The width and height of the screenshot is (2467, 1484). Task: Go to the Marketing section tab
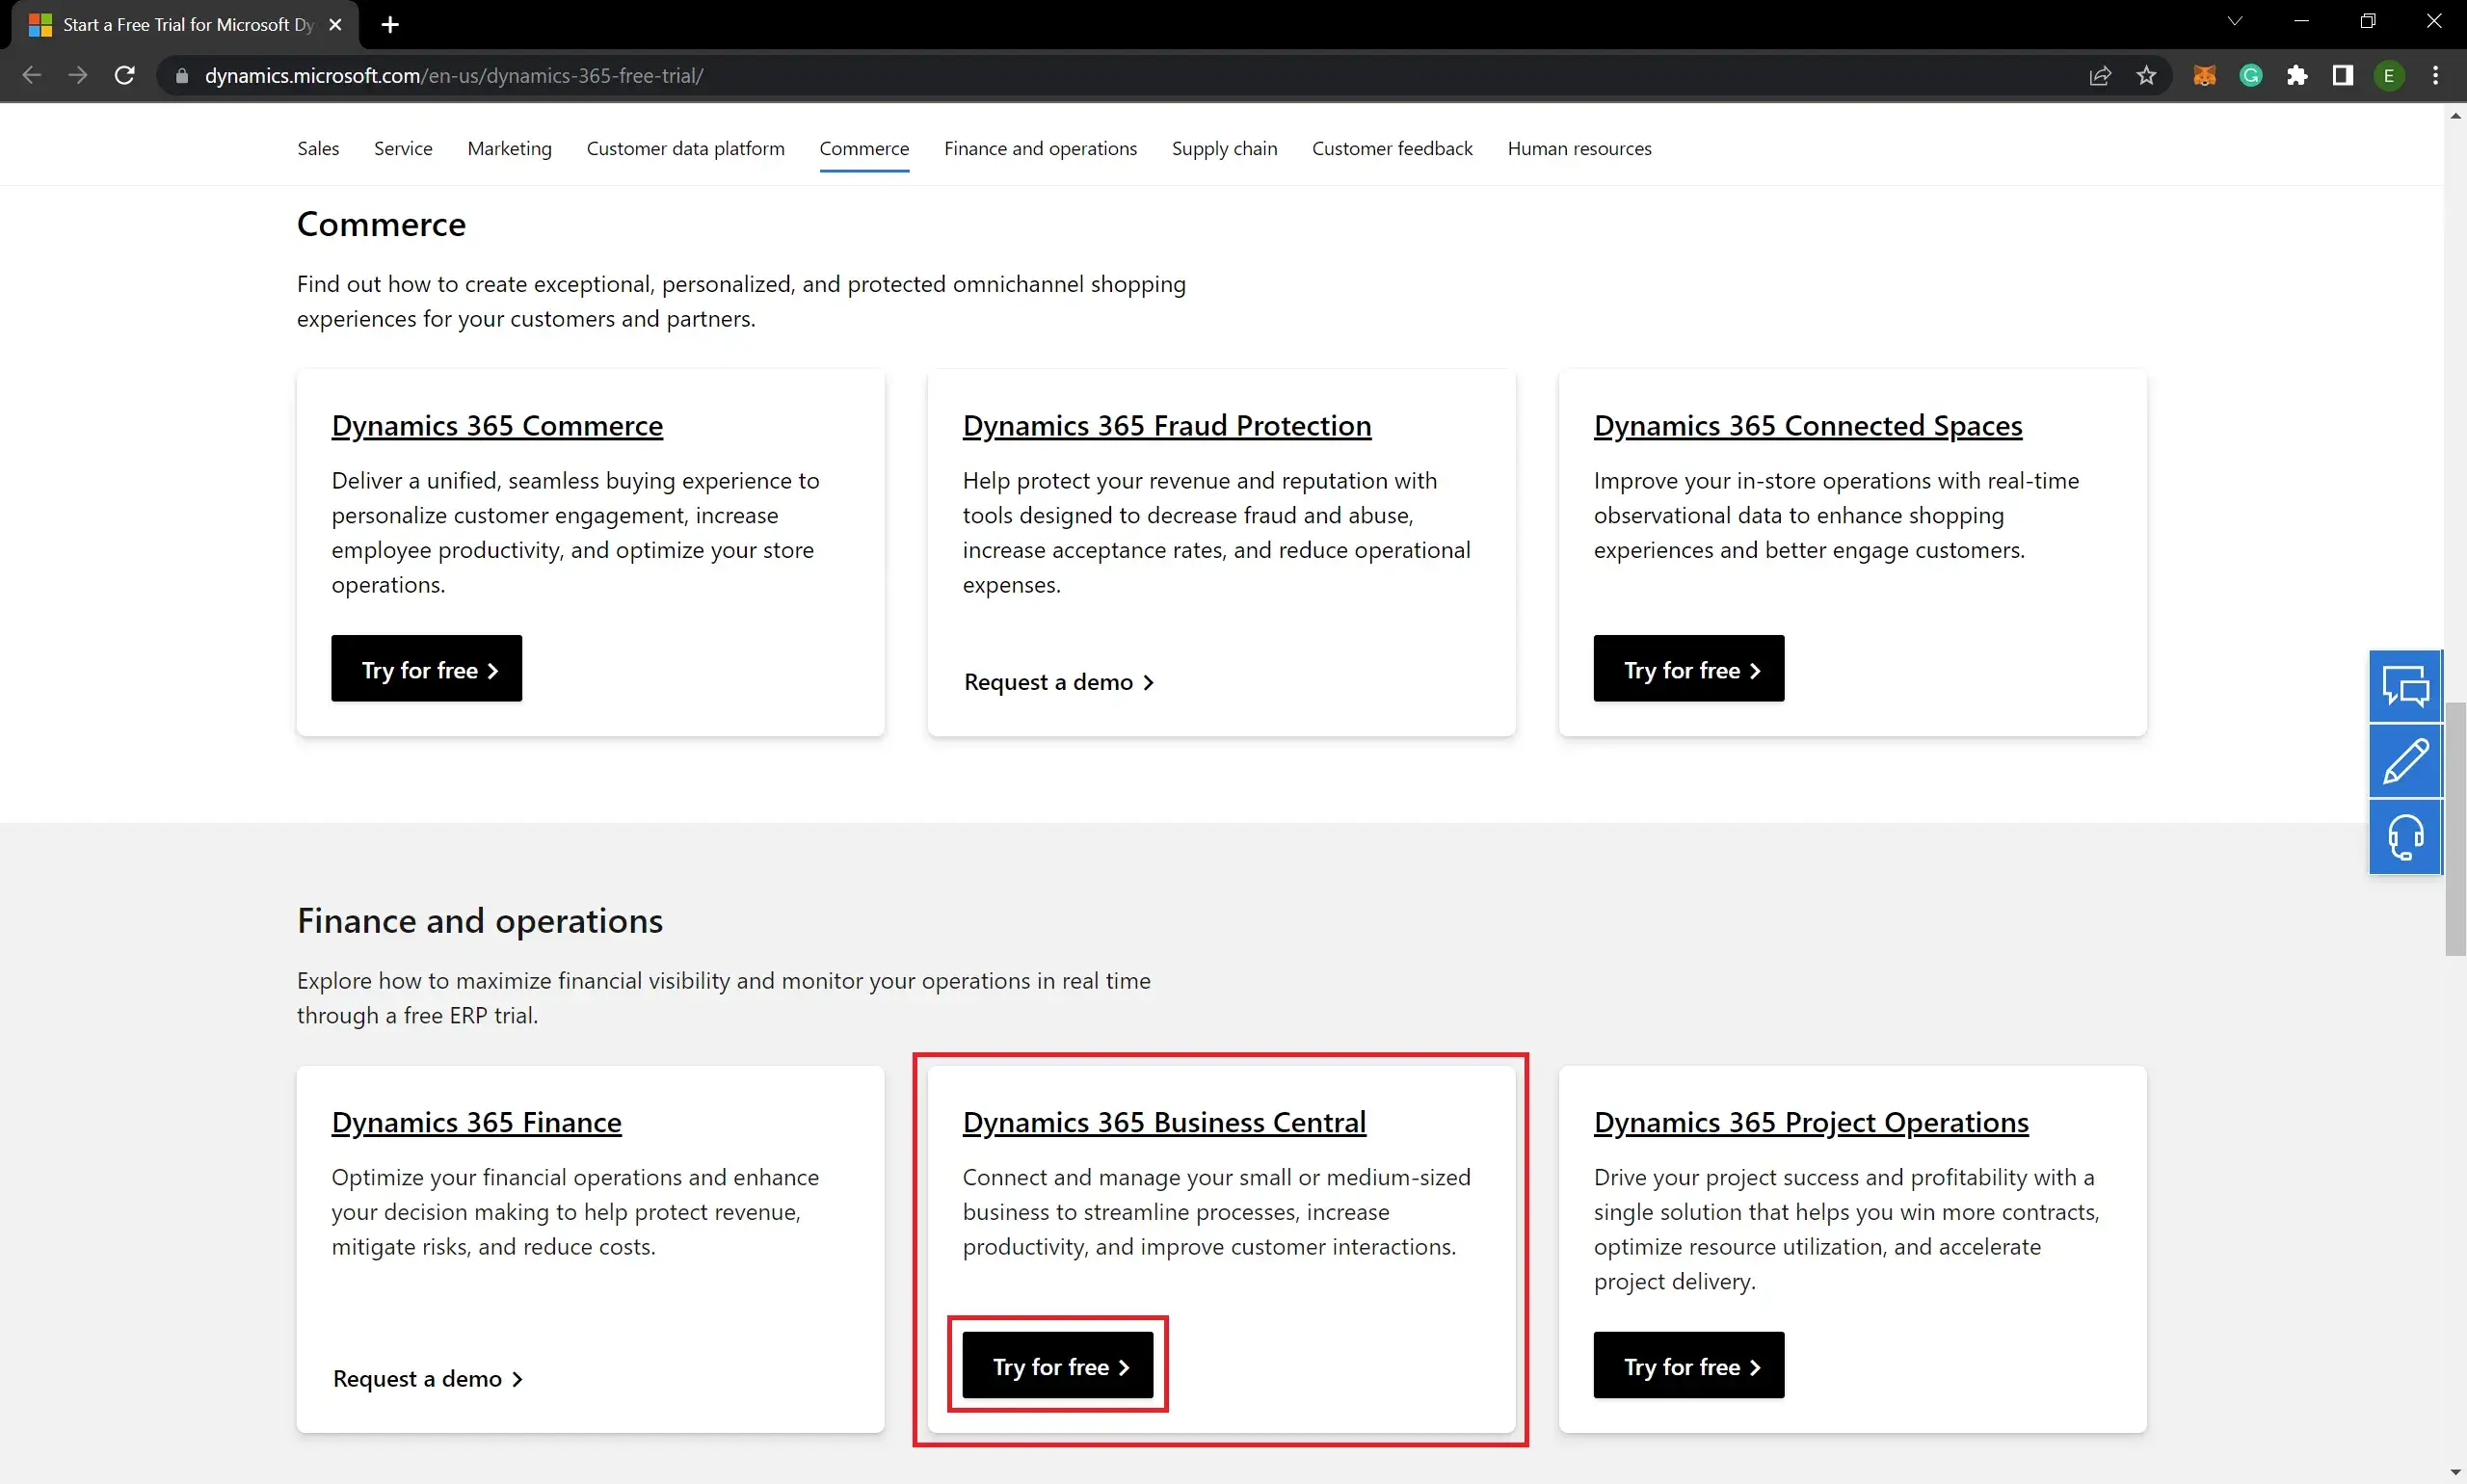click(509, 148)
